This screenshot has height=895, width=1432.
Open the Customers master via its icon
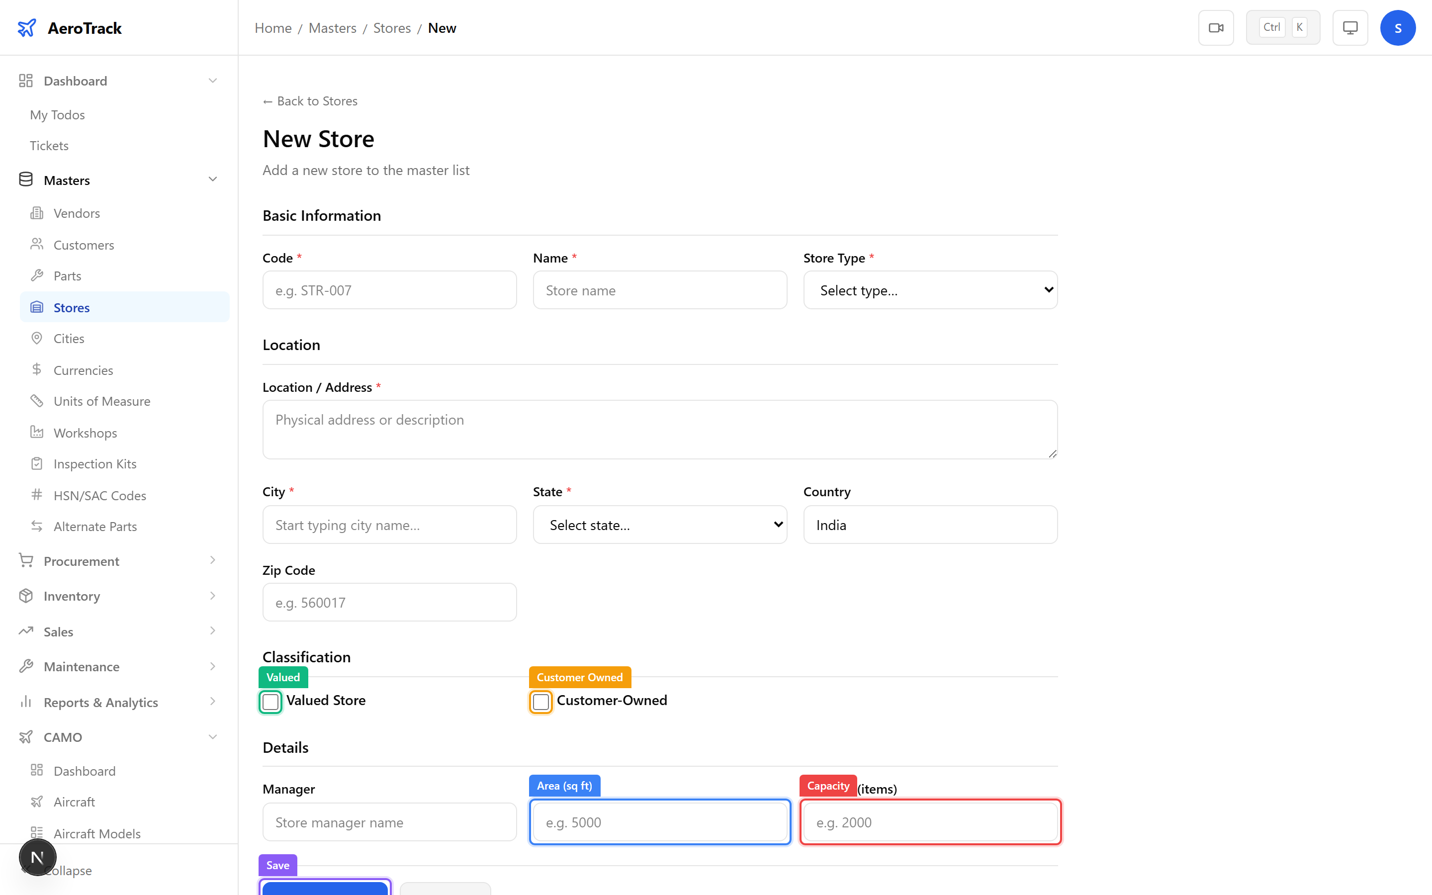click(x=37, y=245)
